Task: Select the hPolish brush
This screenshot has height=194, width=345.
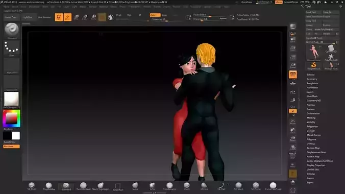Action: 204,186
